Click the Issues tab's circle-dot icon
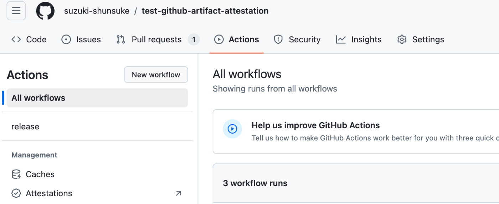Screen dimensions: 499x204 [66, 39]
